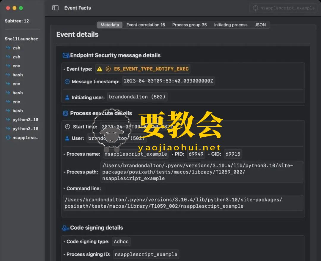
Task: Click the Message timestamp value 2023-04-03T09:53:40.033000000Z
Action: point(169,81)
